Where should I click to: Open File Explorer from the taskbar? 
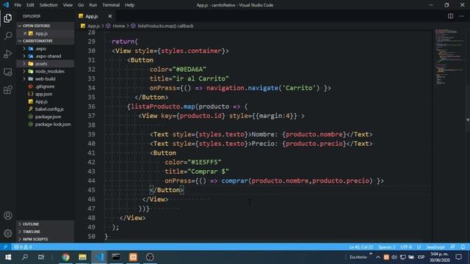pyautogui.click(x=82, y=257)
